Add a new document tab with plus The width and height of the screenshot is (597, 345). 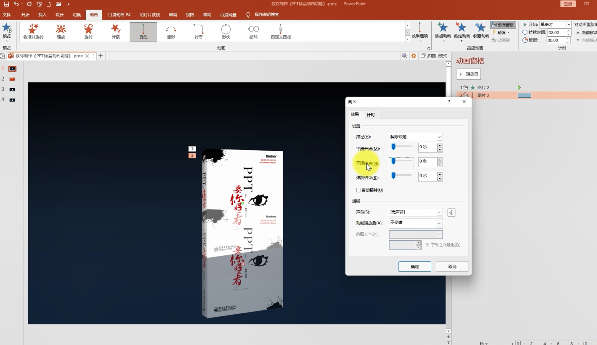[x=100, y=56]
